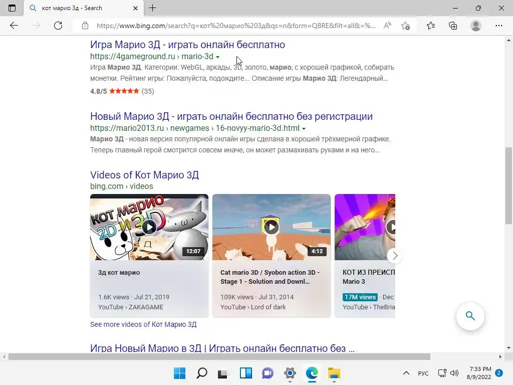Play the Cat mario 3D Syobon video
Image resolution: width=513 pixels, height=385 pixels.
click(x=272, y=227)
